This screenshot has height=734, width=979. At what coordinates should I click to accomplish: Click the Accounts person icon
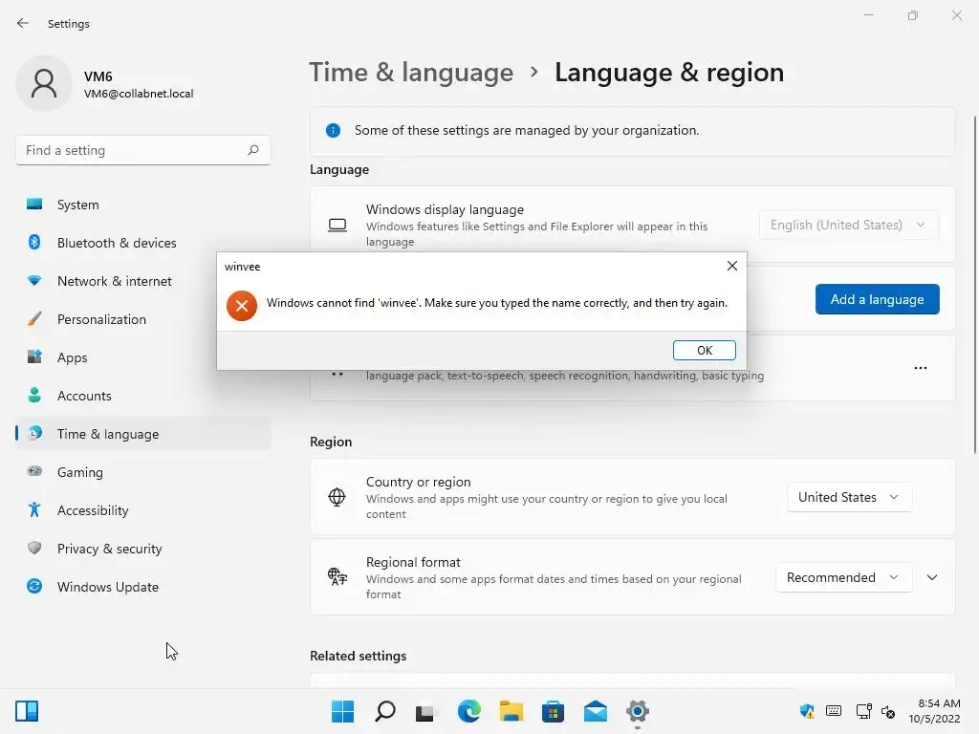click(34, 395)
